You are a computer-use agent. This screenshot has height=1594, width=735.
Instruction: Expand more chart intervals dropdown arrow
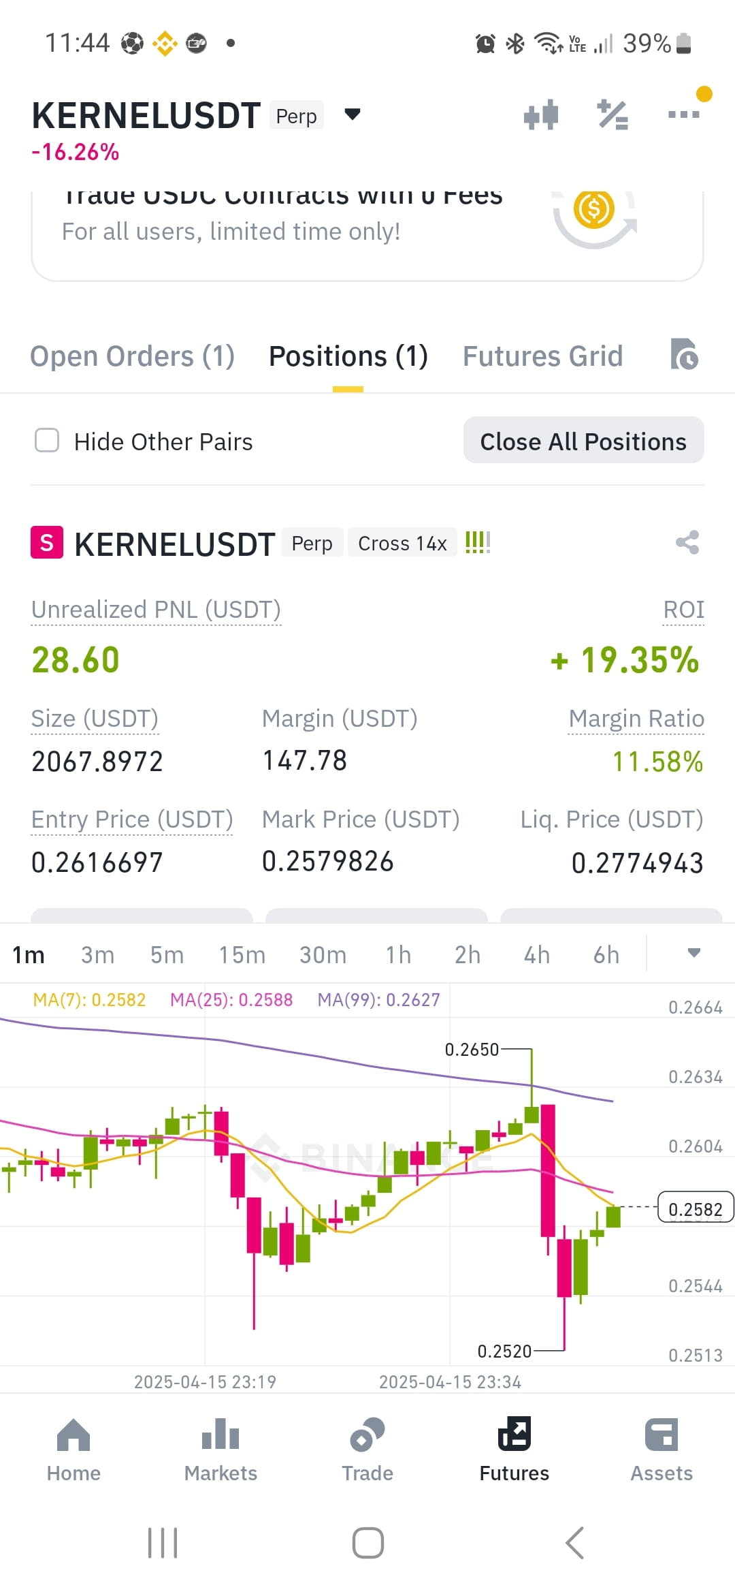click(x=693, y=953)
